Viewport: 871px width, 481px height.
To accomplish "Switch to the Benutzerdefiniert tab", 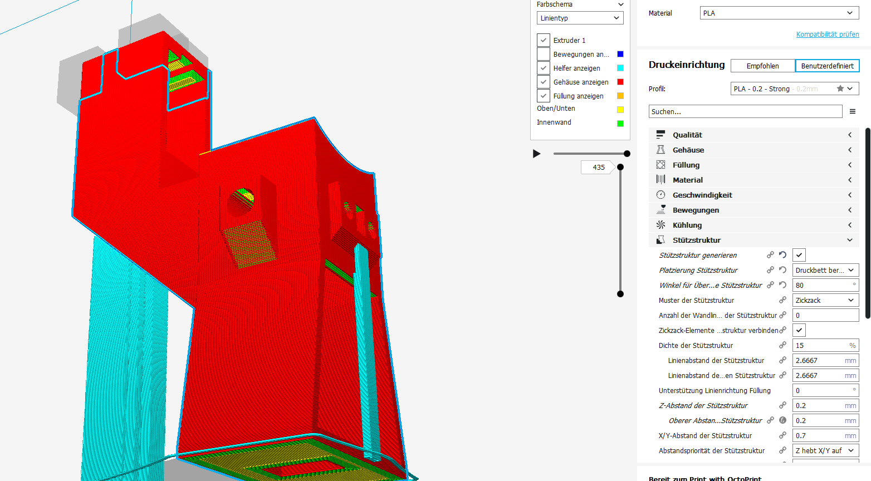I will (x=827, y=66).
